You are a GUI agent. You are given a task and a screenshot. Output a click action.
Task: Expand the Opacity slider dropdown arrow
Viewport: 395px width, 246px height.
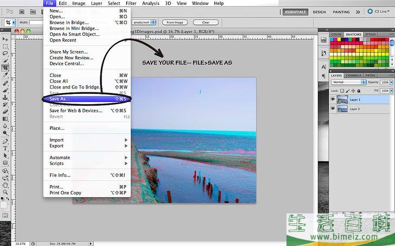[x=392, y=82]
